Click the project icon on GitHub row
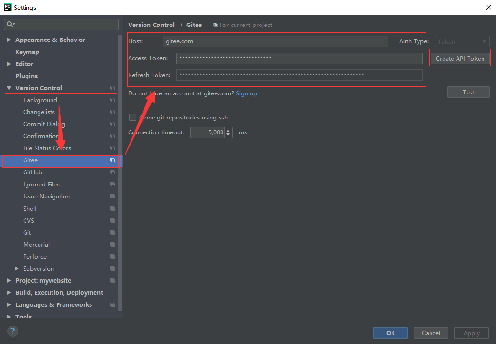The image size is (496, 344). point(112,172)
